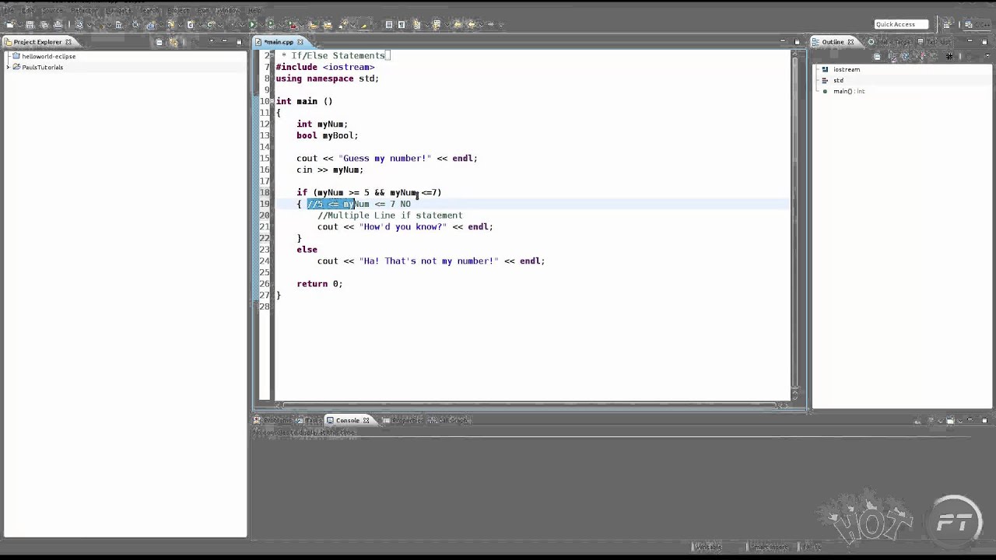Screen dimensions: 996x560
Task: Open the Search menu
Action: [149, 10]
